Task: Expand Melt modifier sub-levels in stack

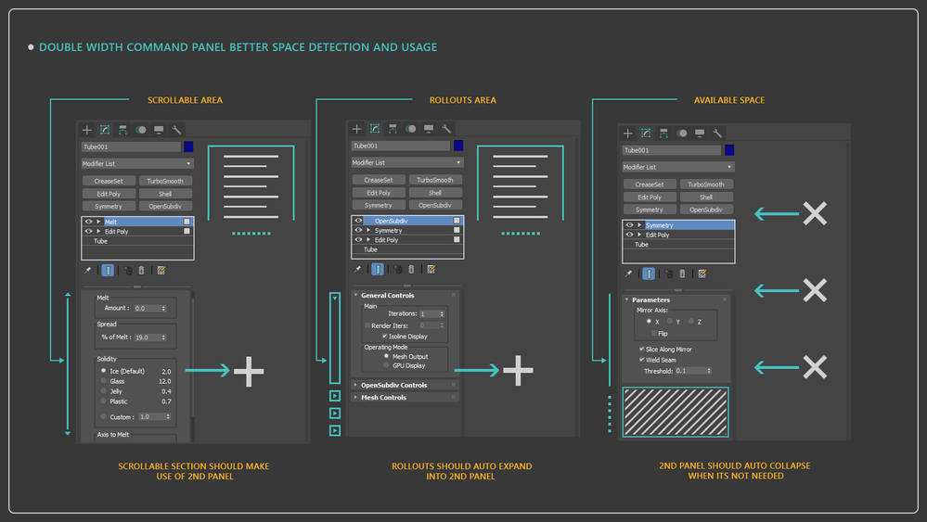Action: (98, 222)
